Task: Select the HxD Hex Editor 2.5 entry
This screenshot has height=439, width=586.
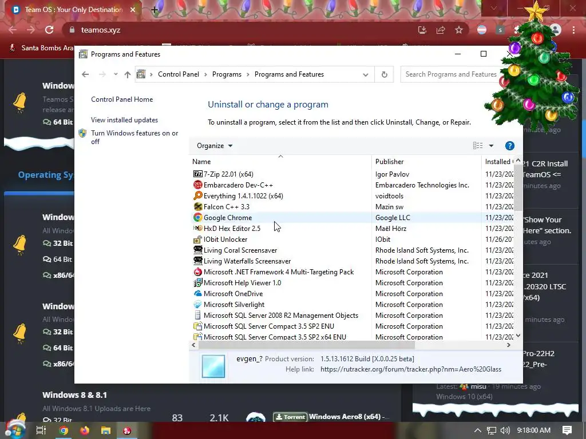Action: coord(232,228)
